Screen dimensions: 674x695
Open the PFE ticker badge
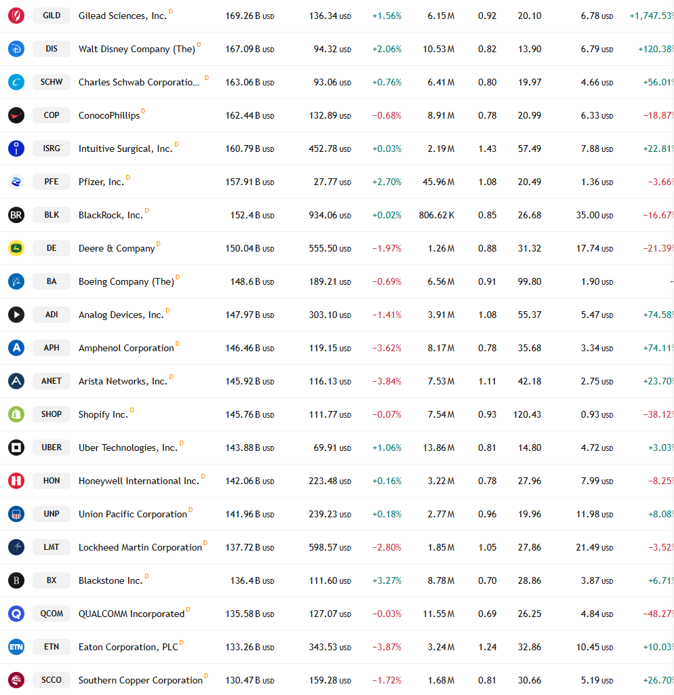pyautogui.click(x=52, y=182)
